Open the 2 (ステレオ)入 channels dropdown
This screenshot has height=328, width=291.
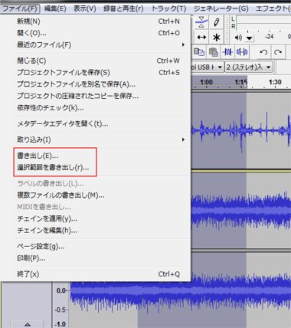pos(248,67)
